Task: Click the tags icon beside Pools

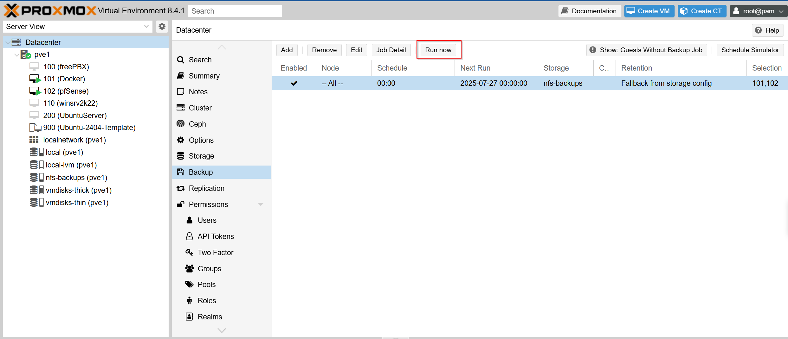Action: pyautogui.click(x=189, y=284)
